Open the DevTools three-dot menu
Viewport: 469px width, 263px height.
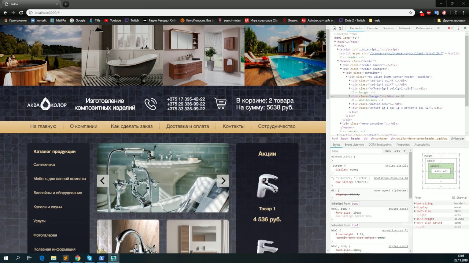click(458, 28)
